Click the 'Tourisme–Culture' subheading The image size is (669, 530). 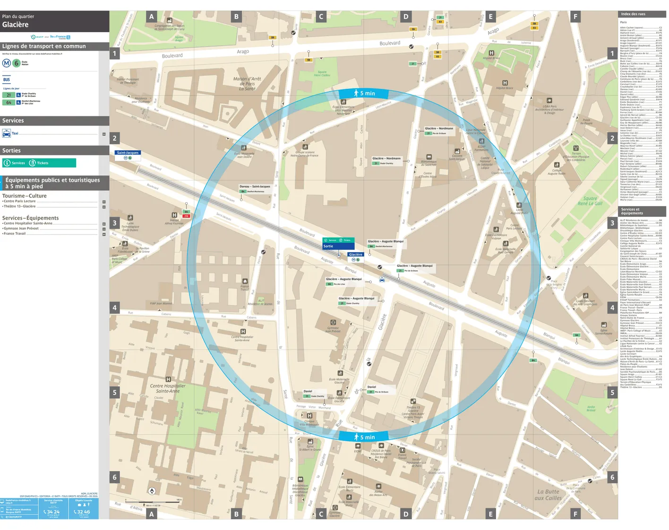25,196
